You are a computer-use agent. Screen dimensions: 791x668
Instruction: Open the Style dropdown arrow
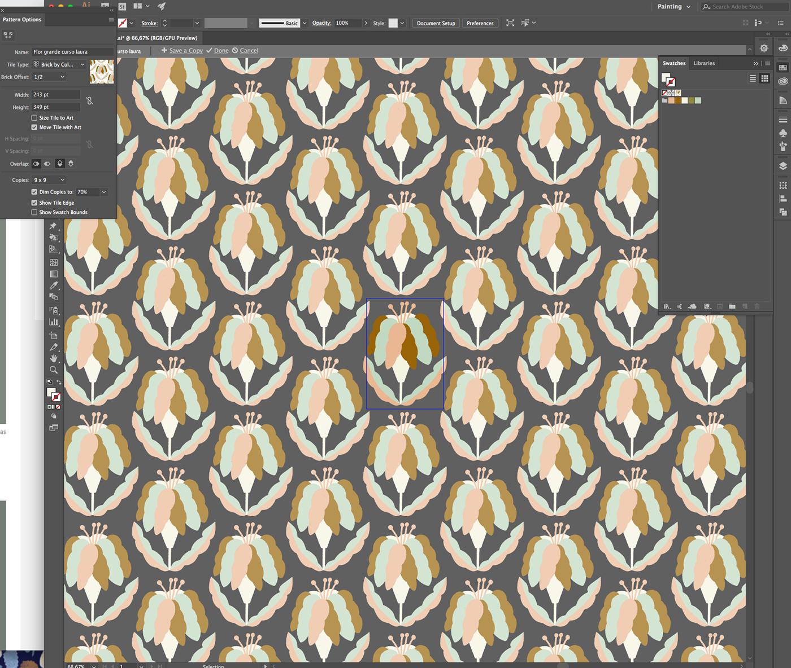402,23
